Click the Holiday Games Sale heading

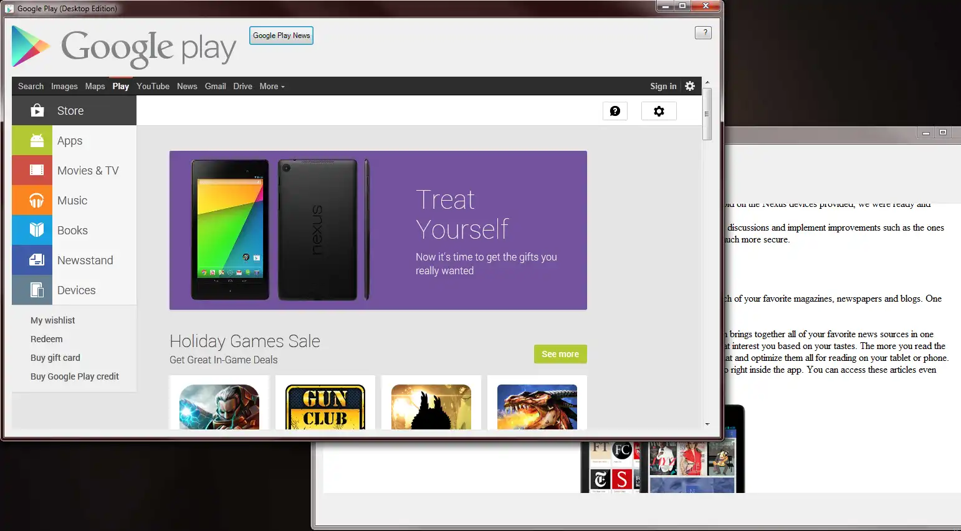(x=245, y=341)
